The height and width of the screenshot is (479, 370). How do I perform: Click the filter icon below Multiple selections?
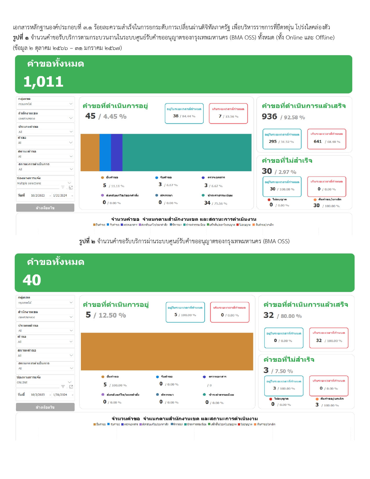click(63, 187)
